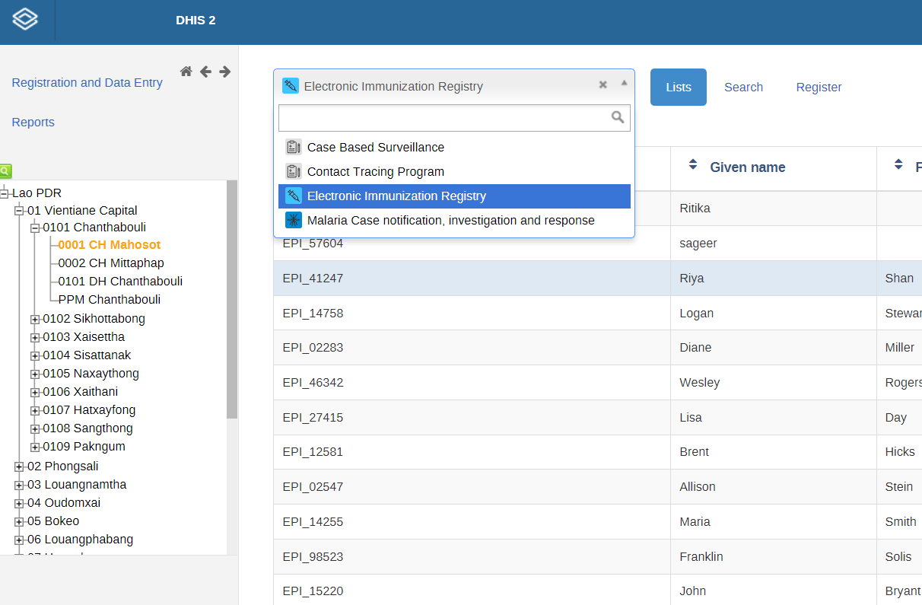The width and height of the screenshot is (922, 605).
Task: Select Contact Tracing Program option
Action: coord(454,172)
